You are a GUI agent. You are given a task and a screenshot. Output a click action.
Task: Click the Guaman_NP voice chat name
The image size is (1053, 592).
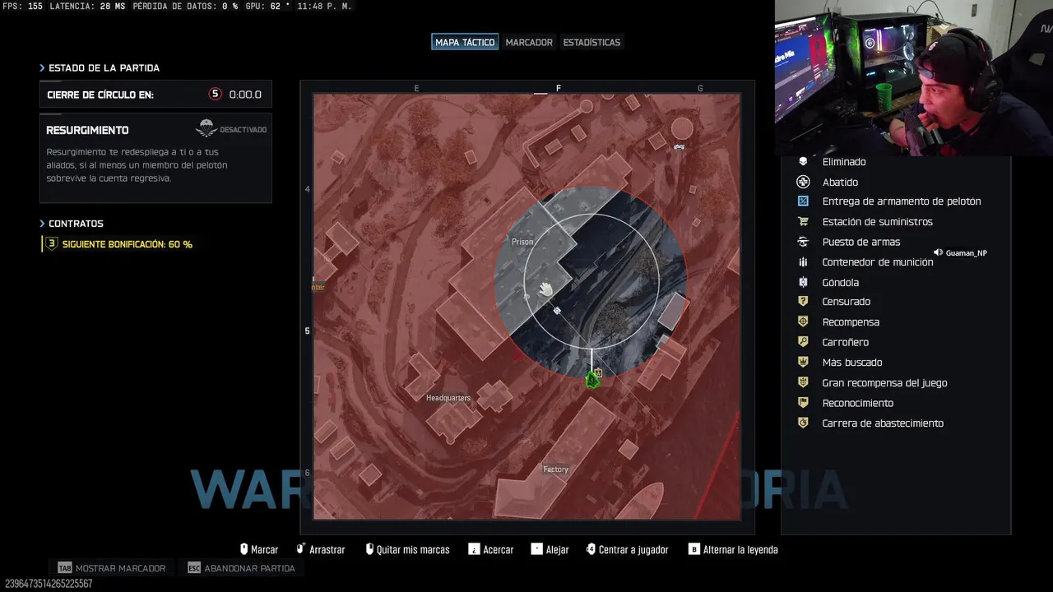click(966, 253)
